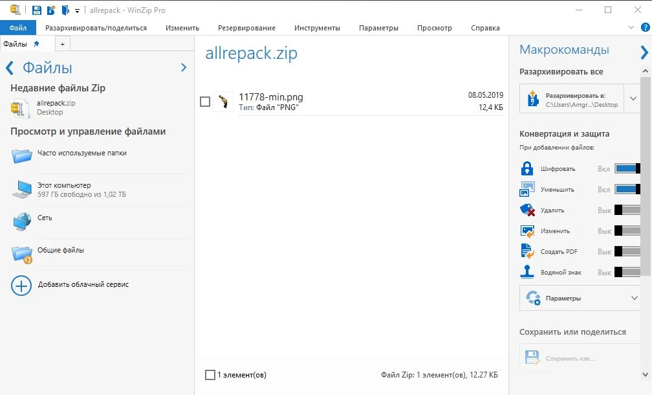652x395 pixels.
Task: Click the allrepack.zip recent file icon
Action: (19, 108)
